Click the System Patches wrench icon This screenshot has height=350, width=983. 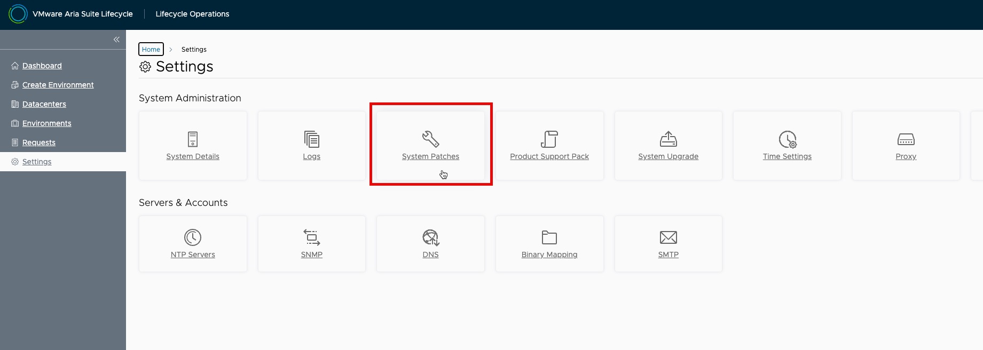(x=430, y=139)
